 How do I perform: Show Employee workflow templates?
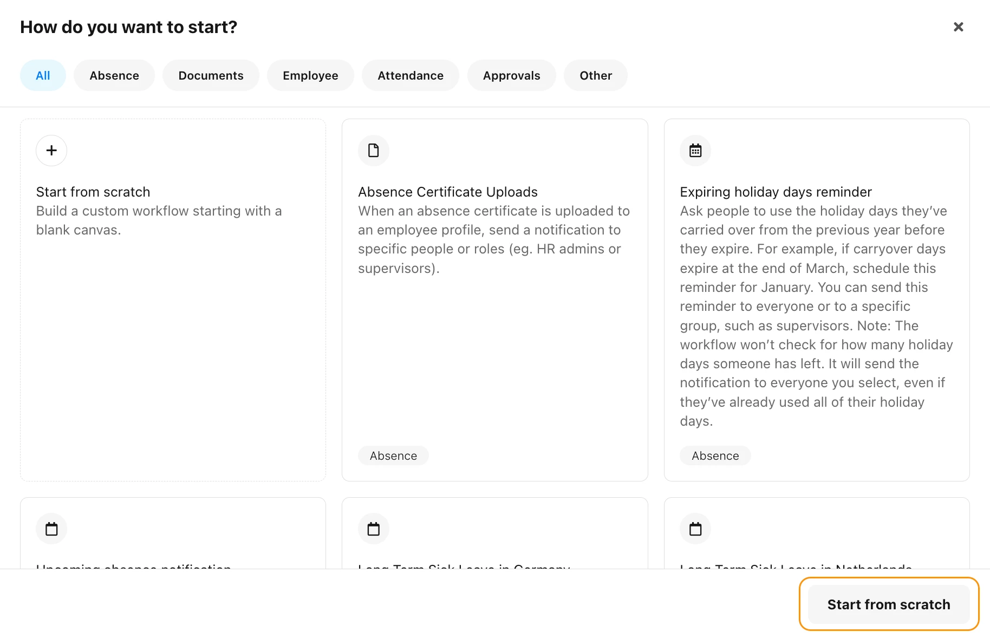[310, 75]
